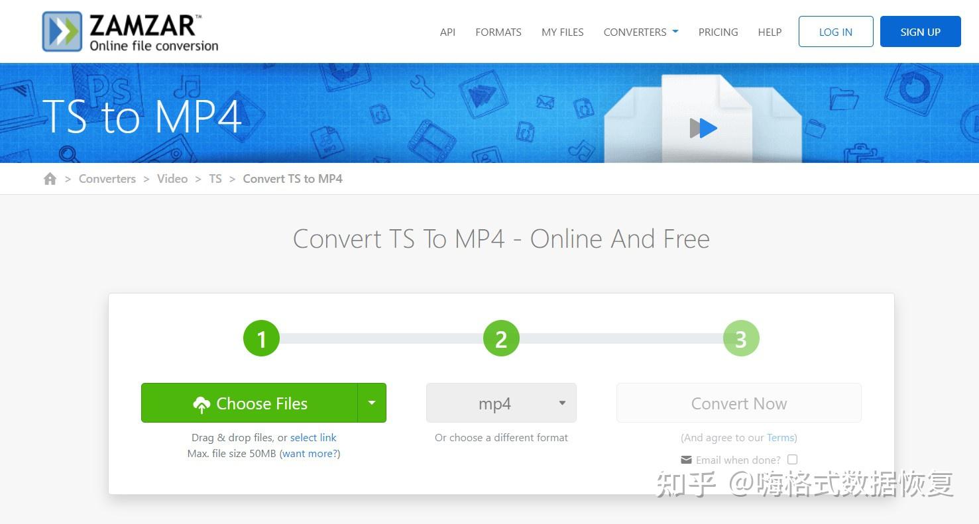Image resolution: width=979 pixels, height=524 pixels.
Task: Click the step 2 indicator circle
Action: (x=501, y=338)
